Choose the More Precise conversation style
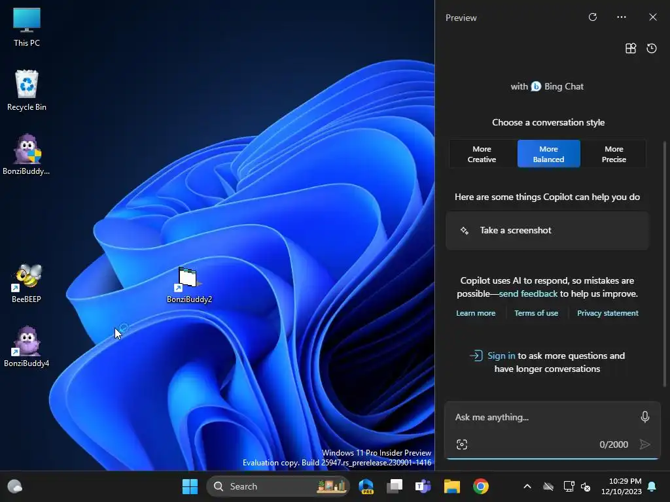 tap(614, 154)
